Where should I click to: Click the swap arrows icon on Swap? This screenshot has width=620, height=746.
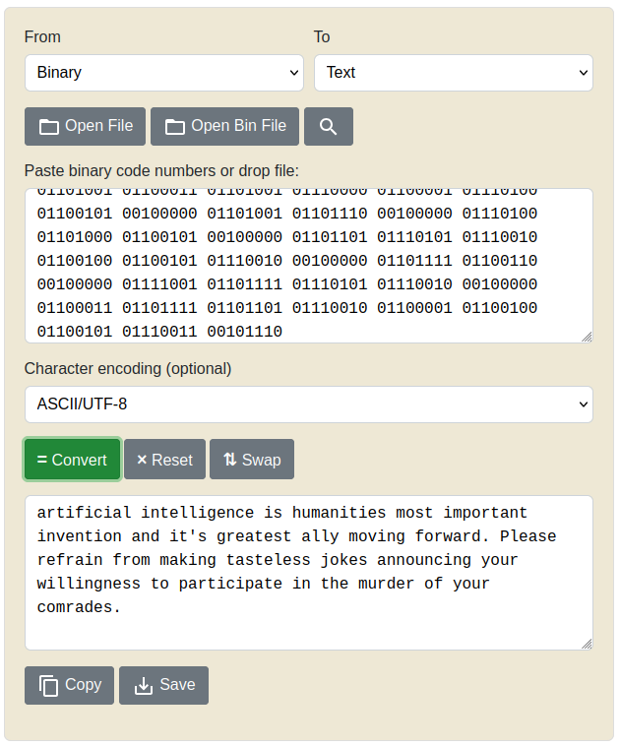coord(230,460)
